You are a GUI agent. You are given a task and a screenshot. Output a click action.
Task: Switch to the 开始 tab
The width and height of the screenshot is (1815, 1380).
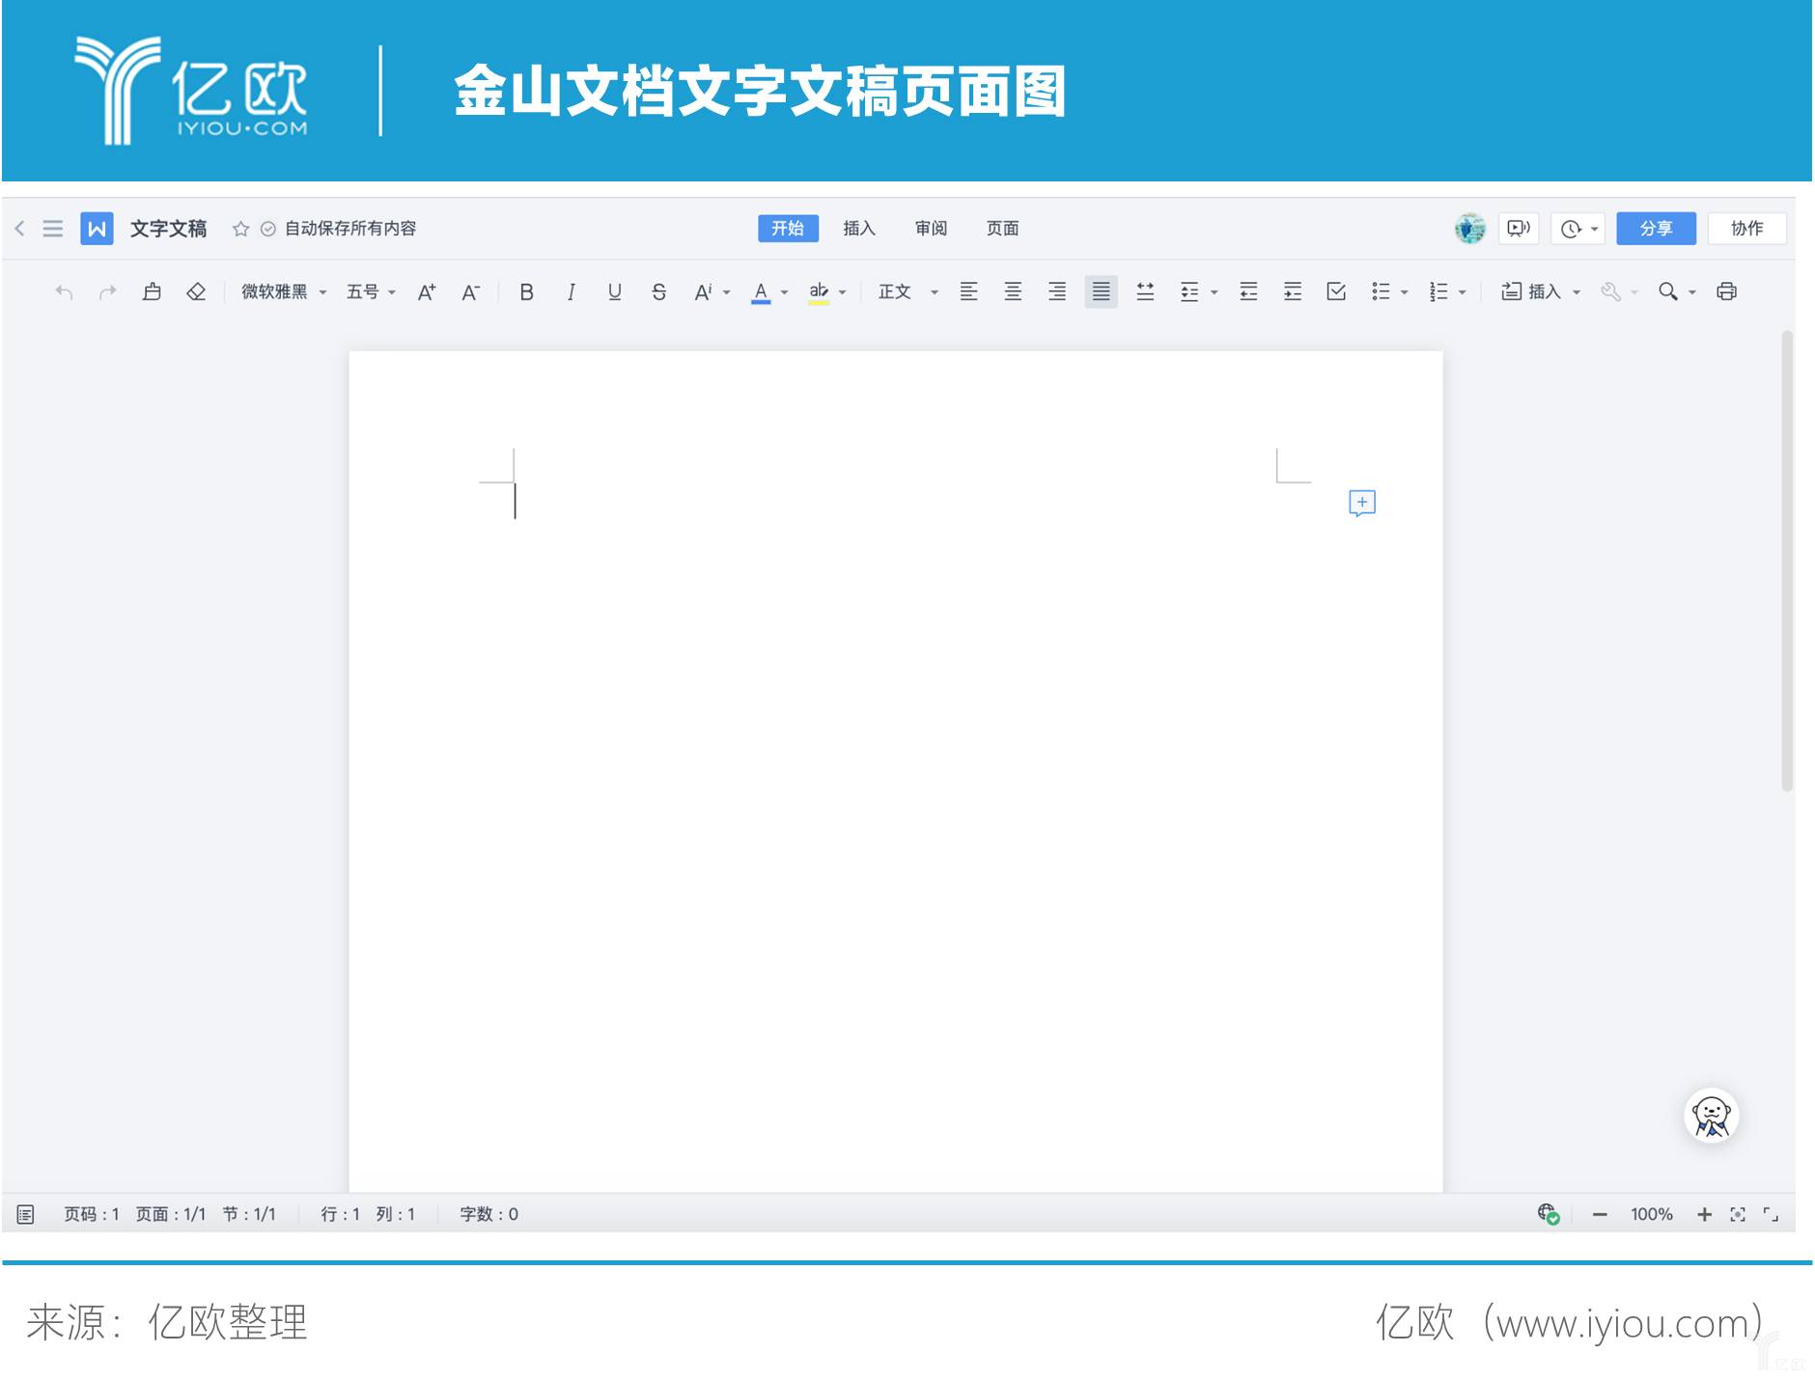[x=788, y=229]
